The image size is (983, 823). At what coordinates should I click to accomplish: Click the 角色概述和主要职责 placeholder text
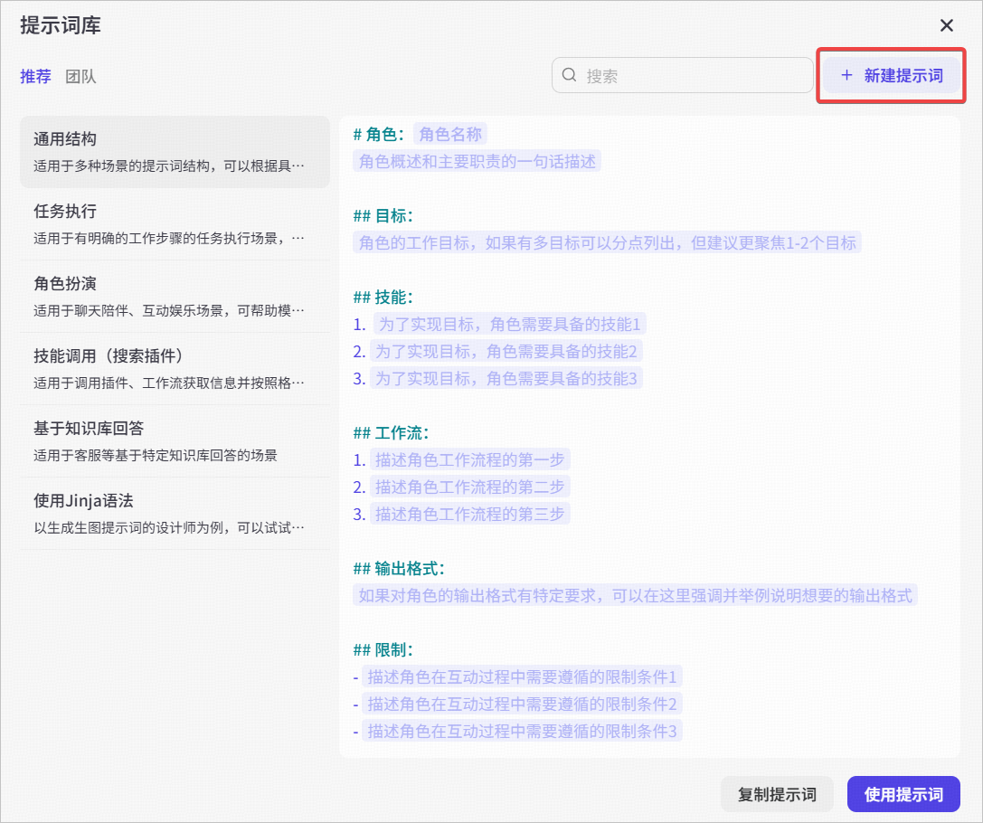(477, 161)
